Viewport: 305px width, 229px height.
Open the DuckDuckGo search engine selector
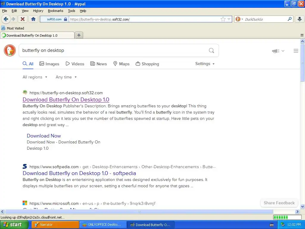tap(239, 19)
